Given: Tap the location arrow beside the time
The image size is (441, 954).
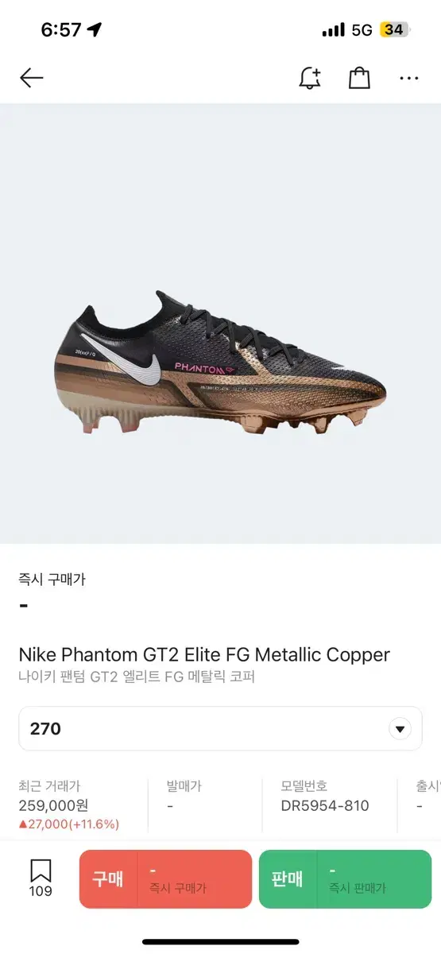Looking at the screenshot, I should 95,30.
